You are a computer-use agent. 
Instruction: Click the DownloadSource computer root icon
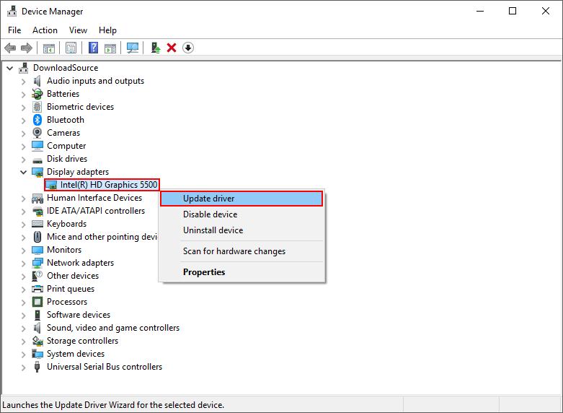click(x=24, y=68)
